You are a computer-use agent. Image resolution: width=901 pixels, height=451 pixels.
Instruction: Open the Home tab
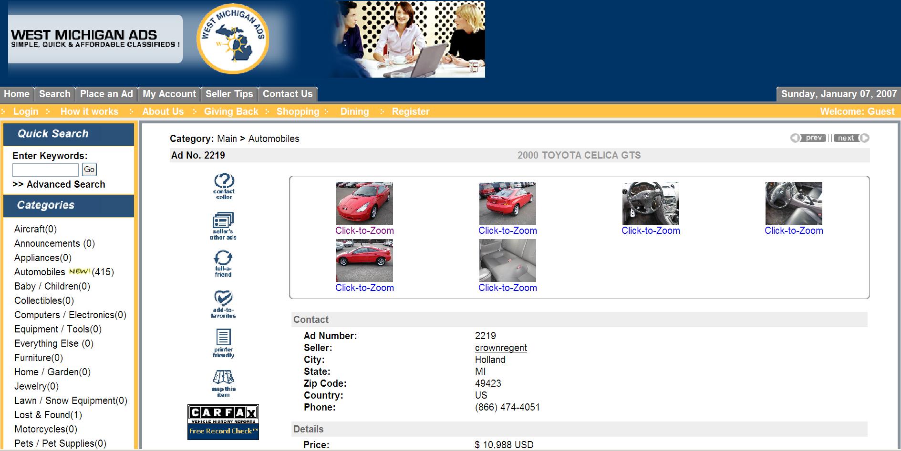[x=17, y=94]
